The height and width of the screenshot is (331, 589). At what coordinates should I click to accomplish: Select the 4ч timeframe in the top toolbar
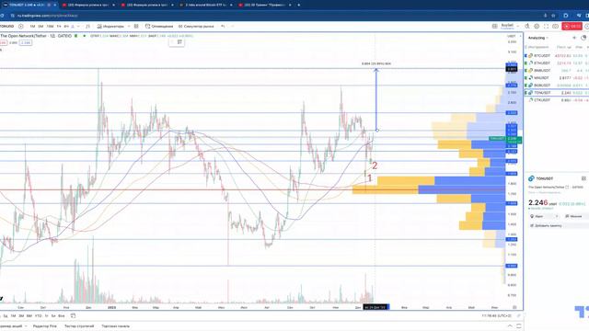pyautogui.click(x=66, y=27)
